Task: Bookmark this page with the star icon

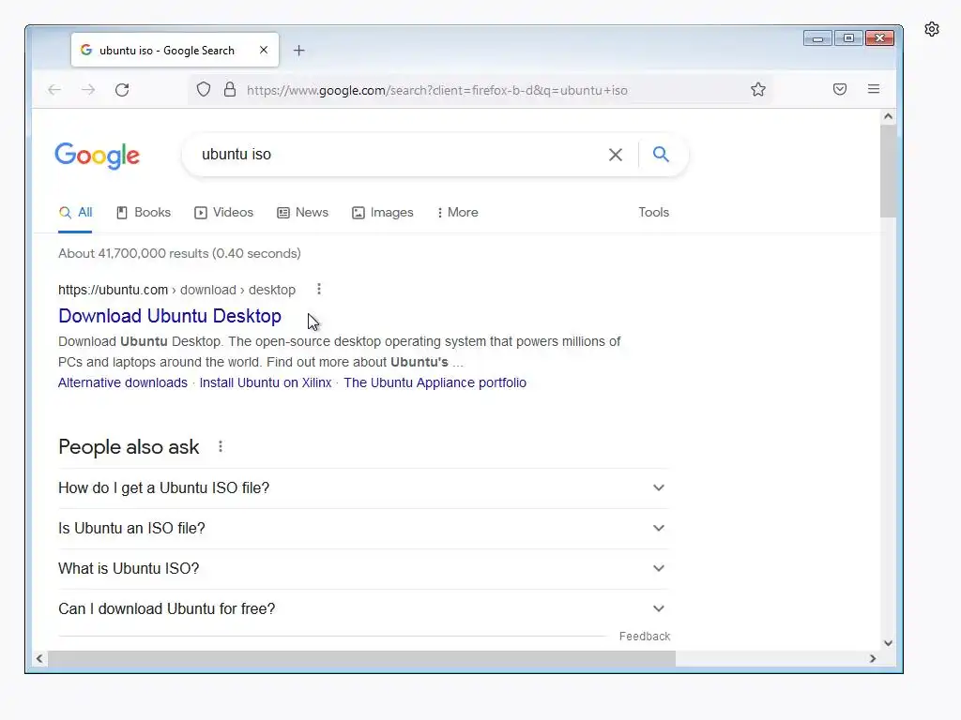Action: 758,90
